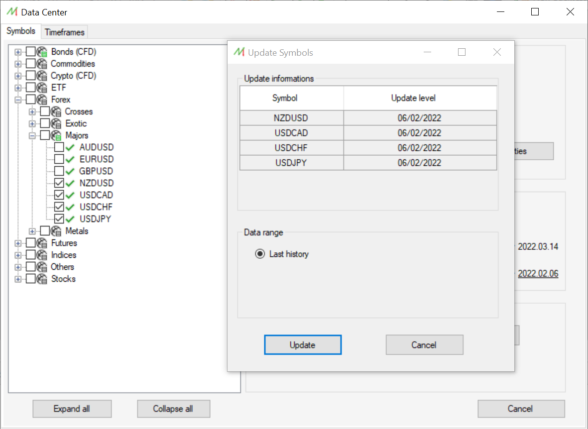Click the Collapse all button

coord(173,409)
